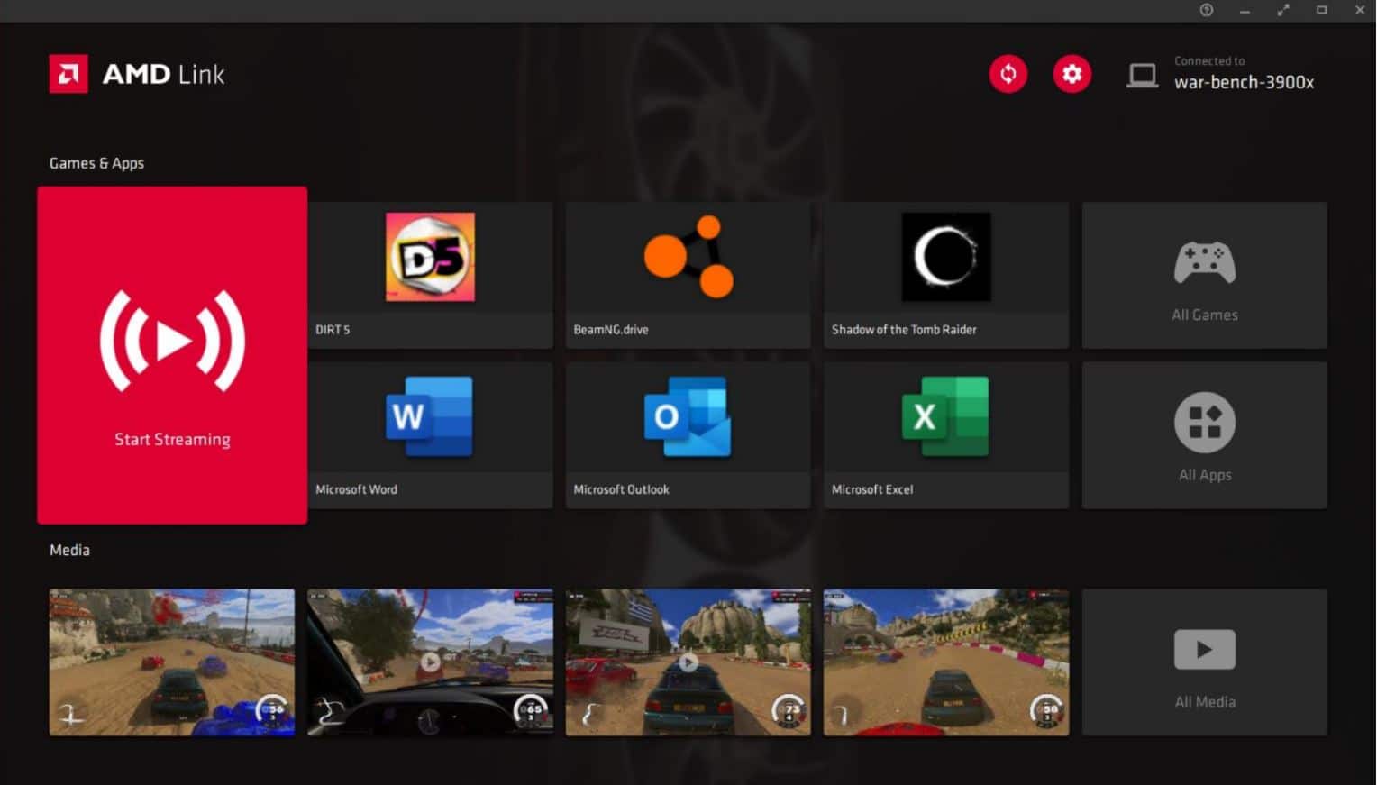This screenshot has width=1377, height=785.
Task: Click the Media section heading
Action: pyautogui.click(x=69, y=550)
